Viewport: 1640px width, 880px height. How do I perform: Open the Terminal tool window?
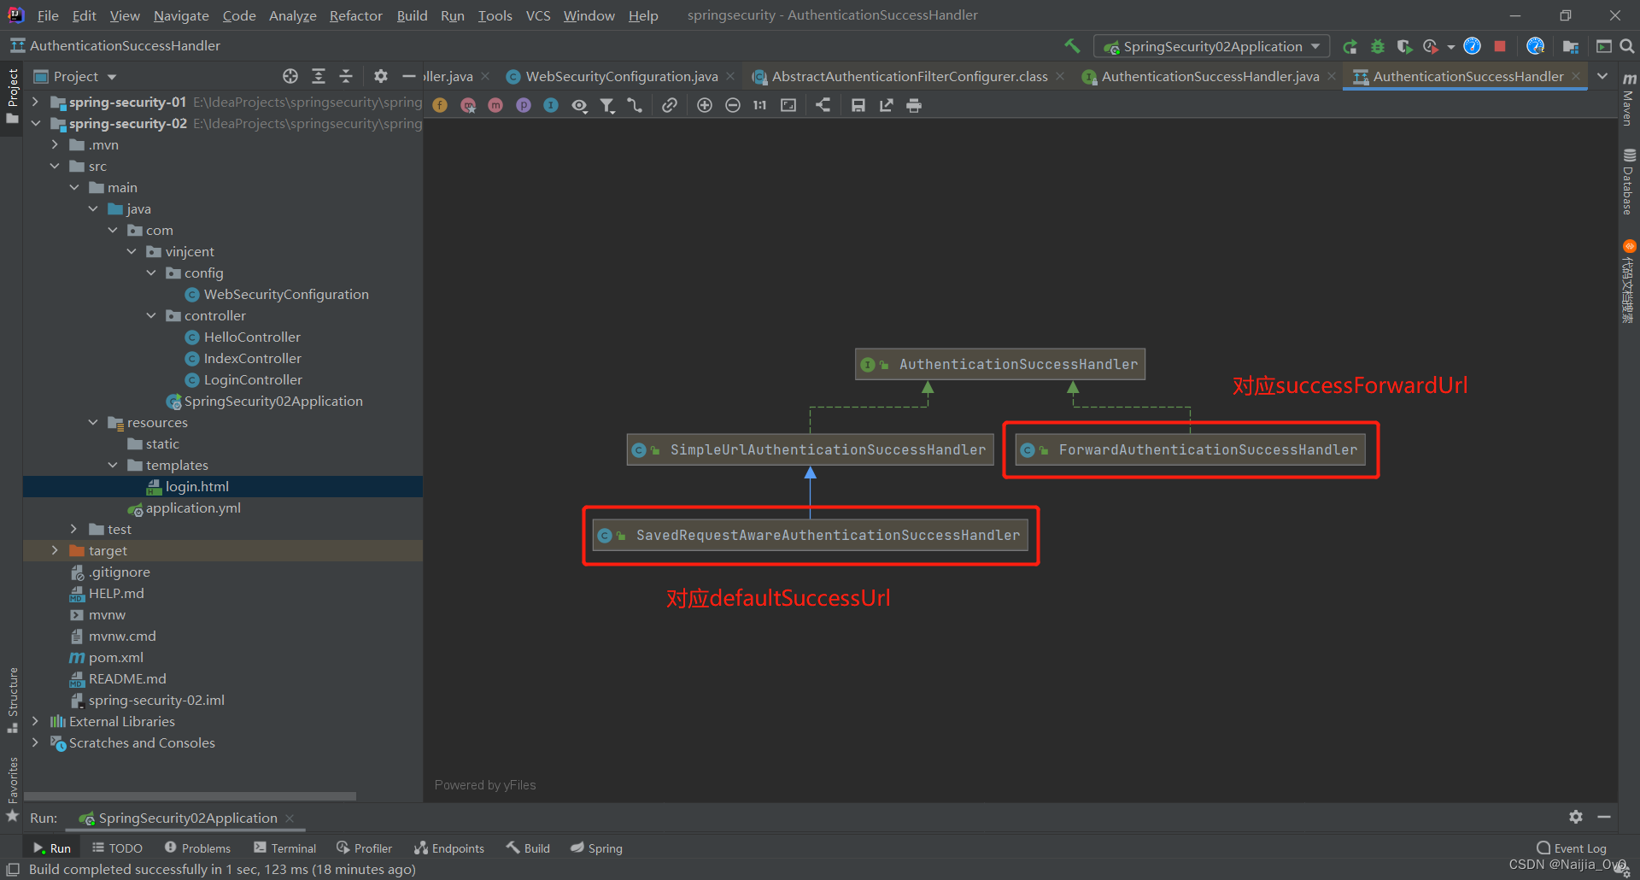(284, 848)
